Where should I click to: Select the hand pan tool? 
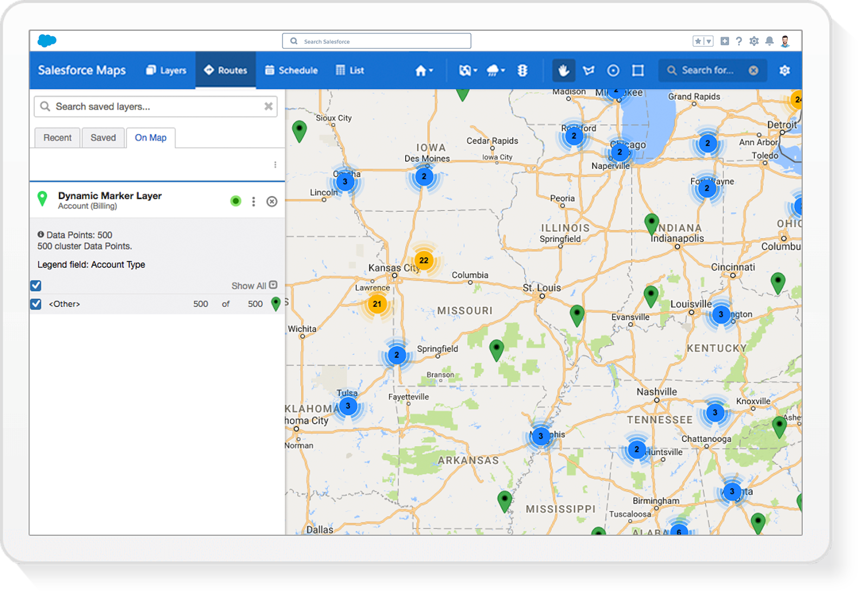pos(563,70)
